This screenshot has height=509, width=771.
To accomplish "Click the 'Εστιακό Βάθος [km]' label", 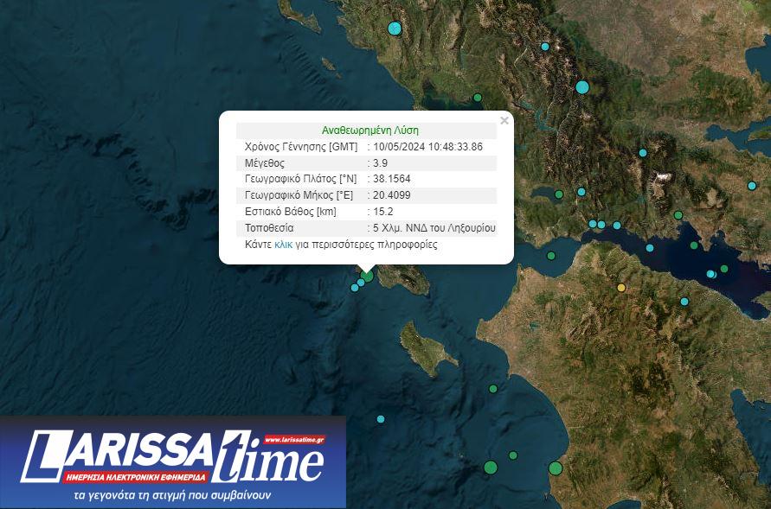I will click(291, 212).
